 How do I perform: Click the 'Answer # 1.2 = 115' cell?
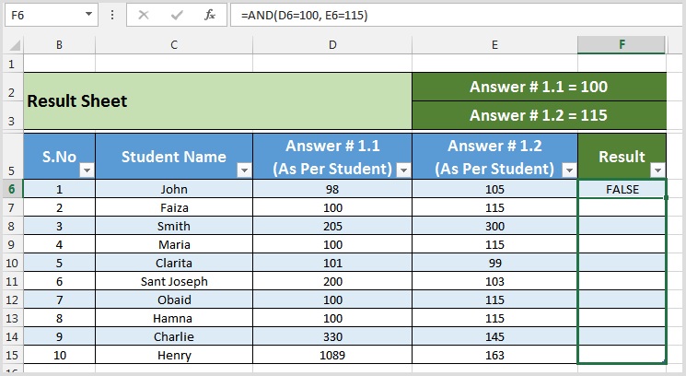pos(539,115)
